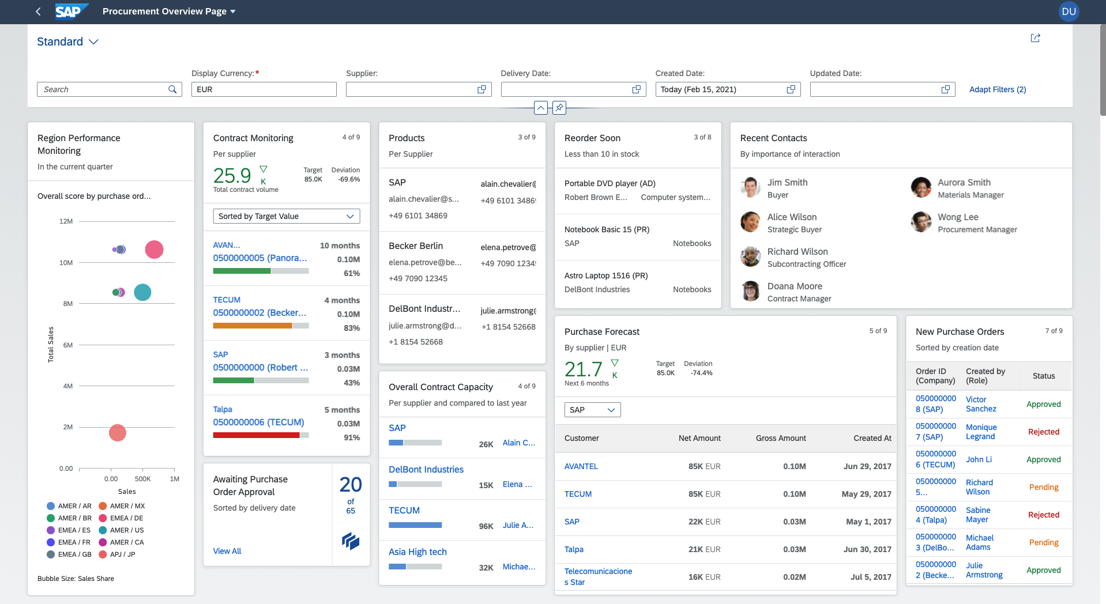Open Richard Wilson contact avatar
1106x604 pixels.
click(750, 256)
